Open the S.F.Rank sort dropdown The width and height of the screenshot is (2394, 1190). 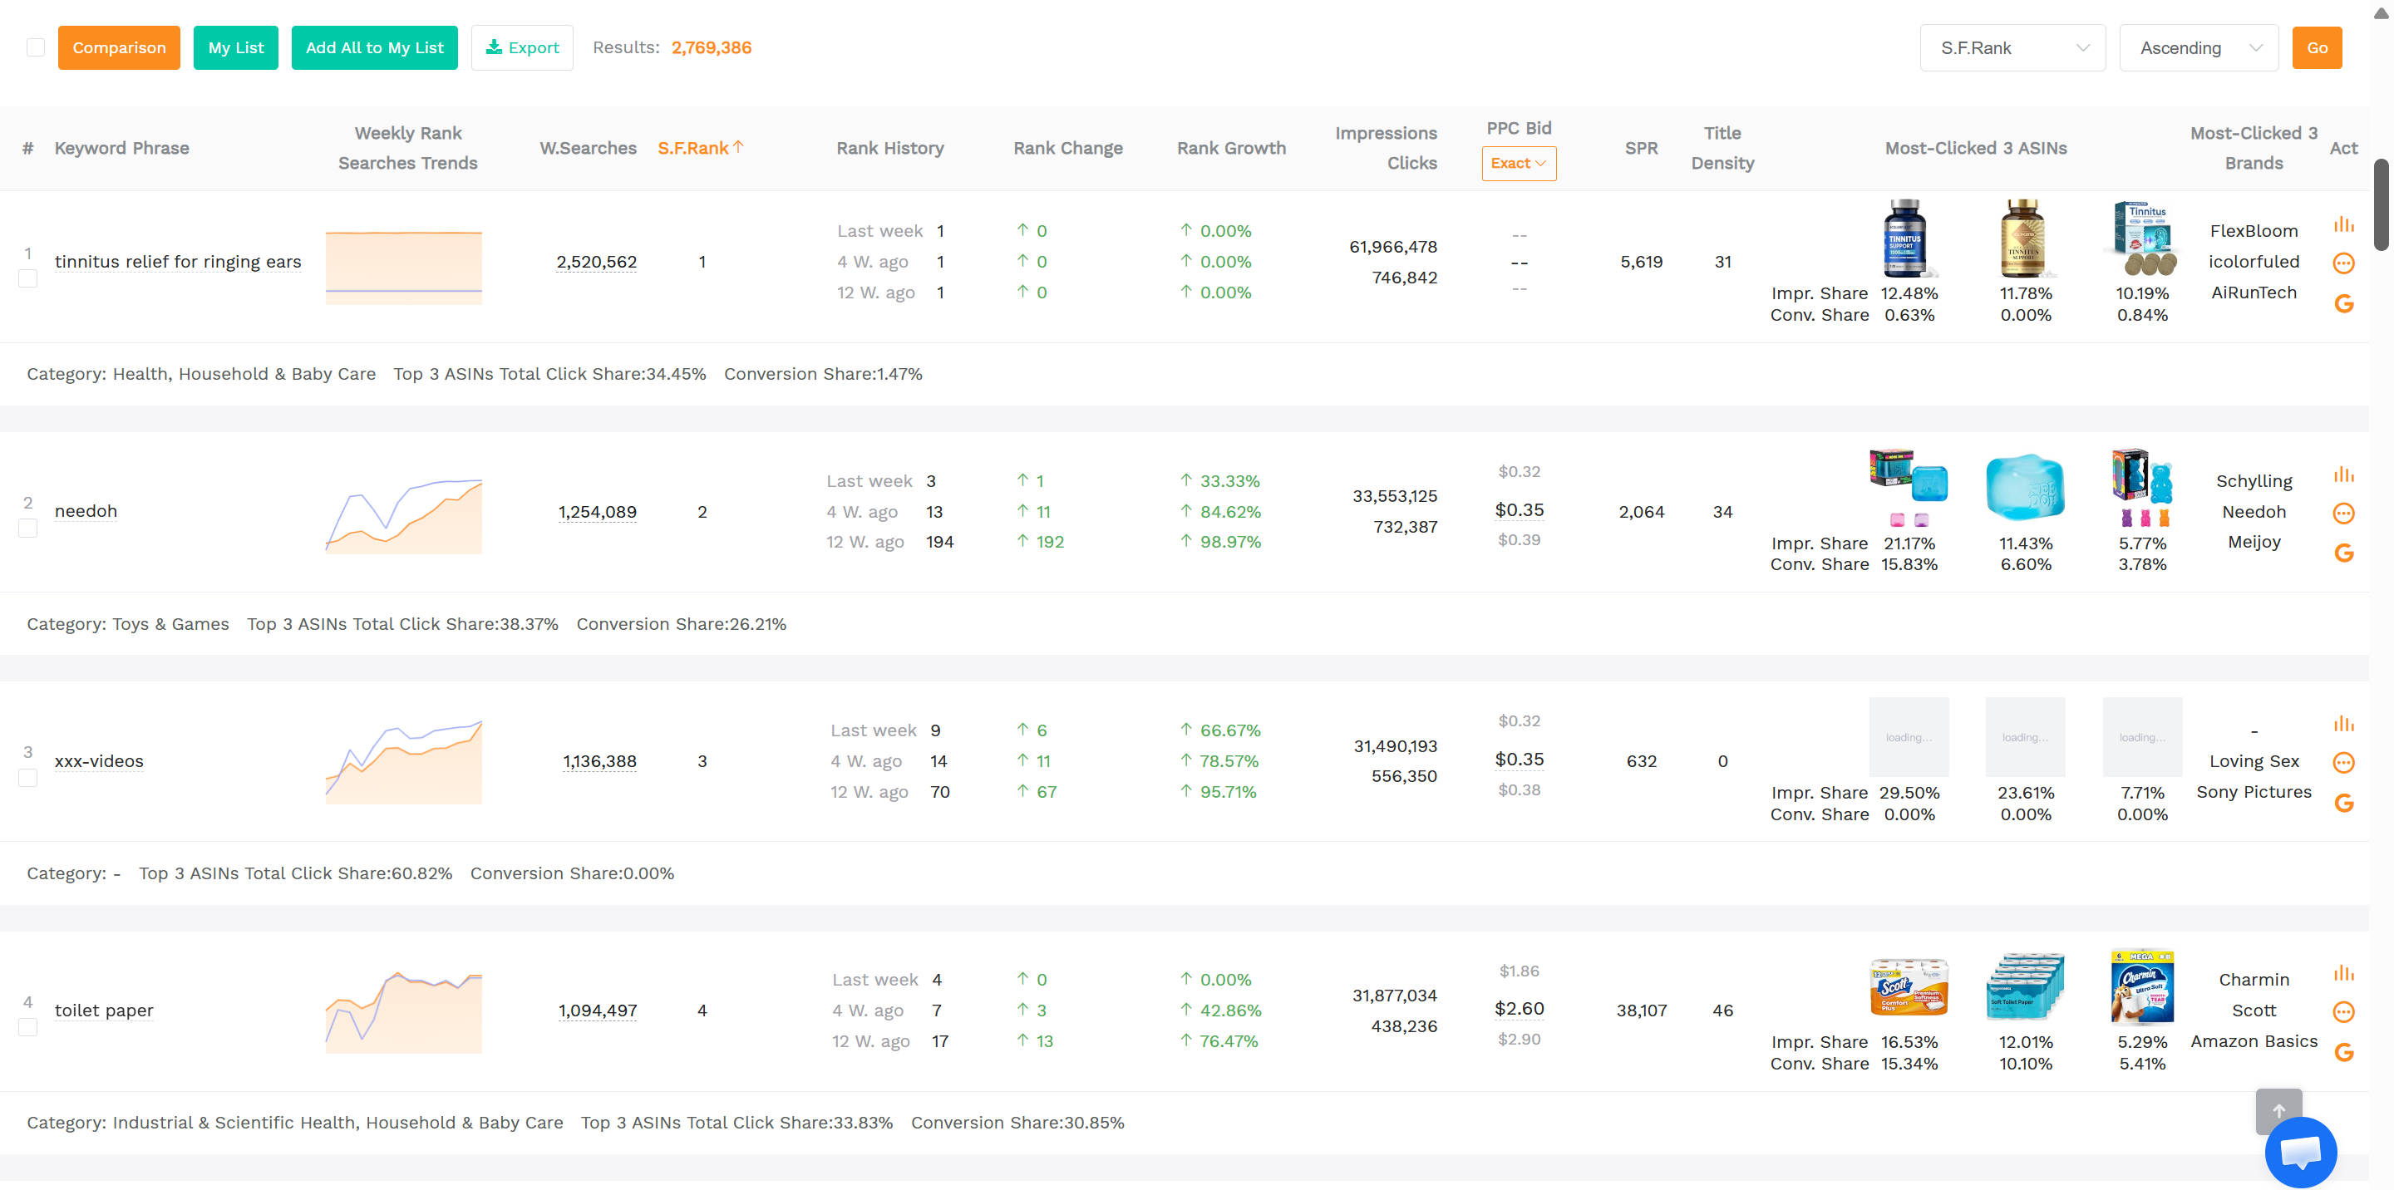click(x=2012, y=47)
